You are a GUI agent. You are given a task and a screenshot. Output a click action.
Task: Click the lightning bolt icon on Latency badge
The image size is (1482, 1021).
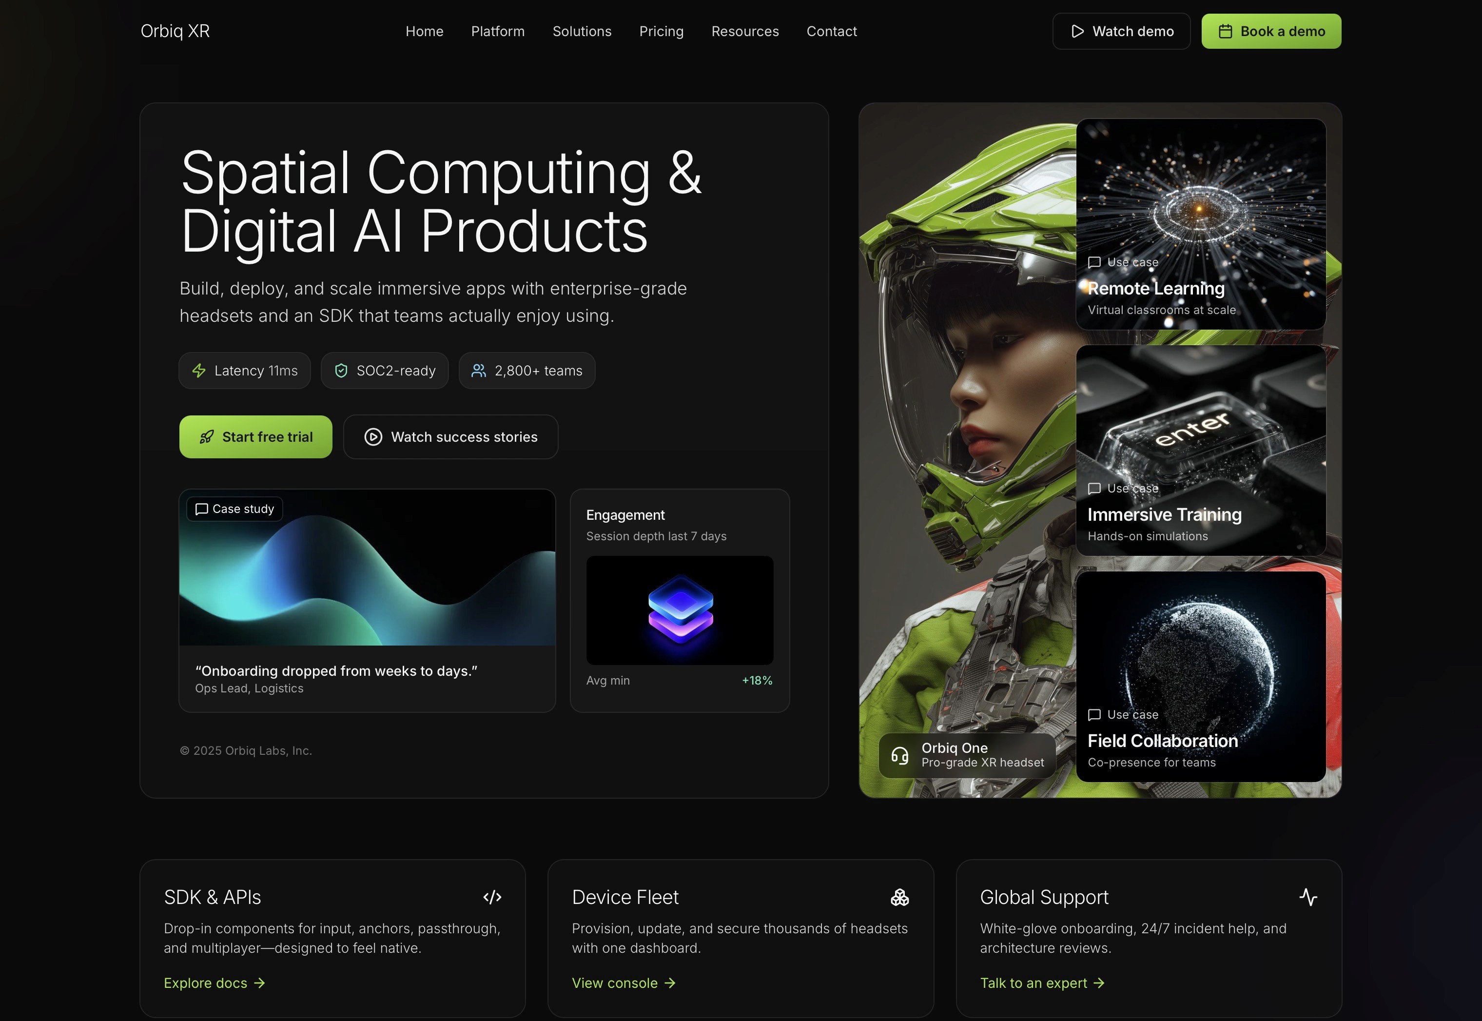[199, 371]
